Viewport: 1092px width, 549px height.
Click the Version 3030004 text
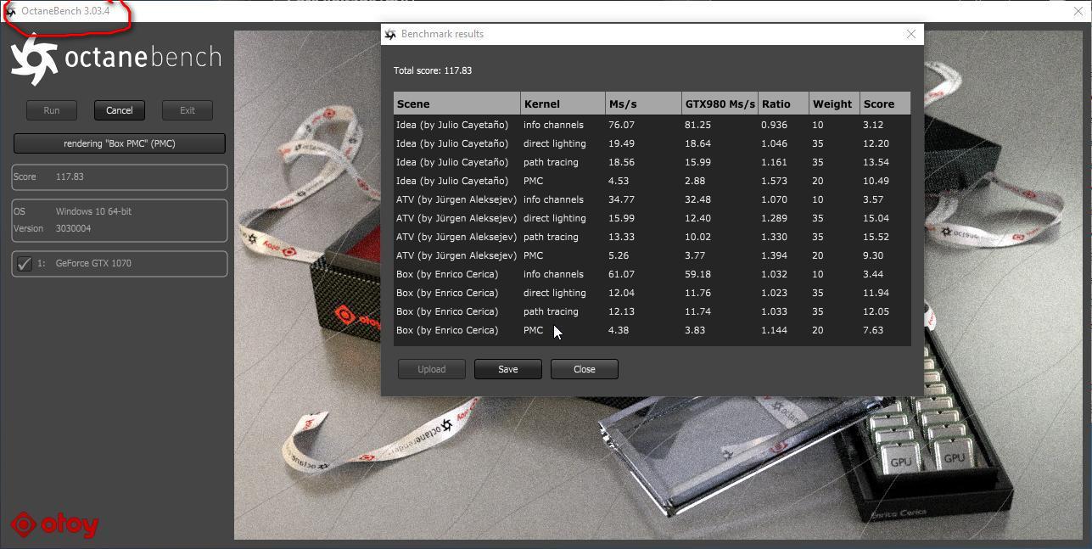pos(53,228)
